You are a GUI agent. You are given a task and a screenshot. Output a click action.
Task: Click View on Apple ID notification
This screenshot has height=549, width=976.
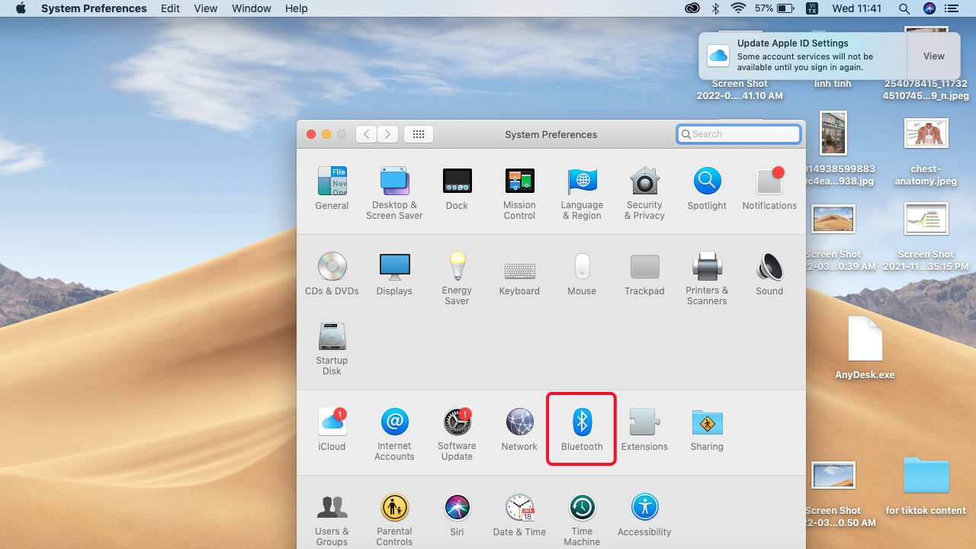[934, 56]
